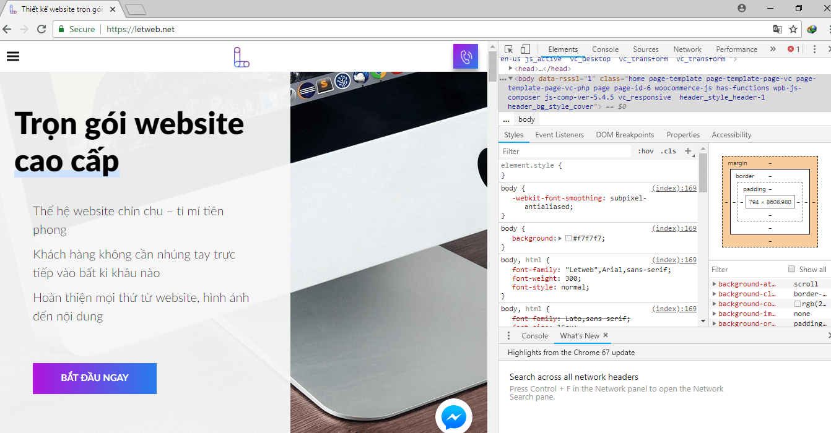The image size is (831, 433).
Task: Open (index):169 link of -webkit-font-smoothing rule
Action: 674,188
